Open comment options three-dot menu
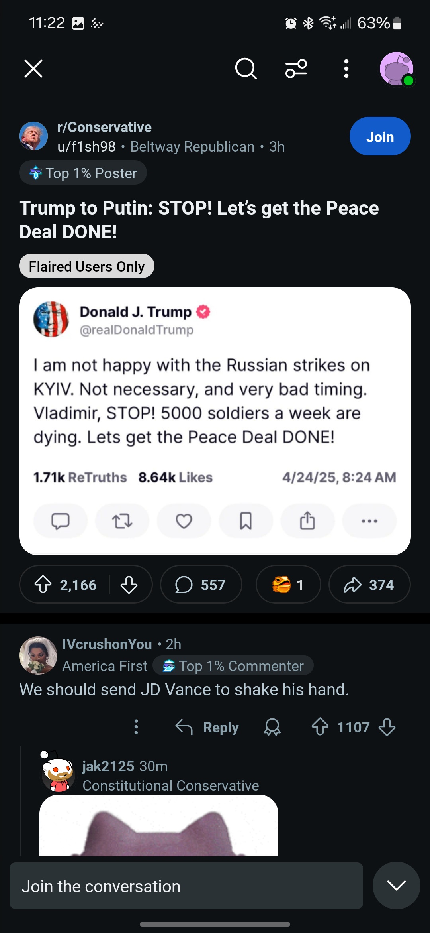The width and height of the screenshot is (430, 933). point(136,727)
